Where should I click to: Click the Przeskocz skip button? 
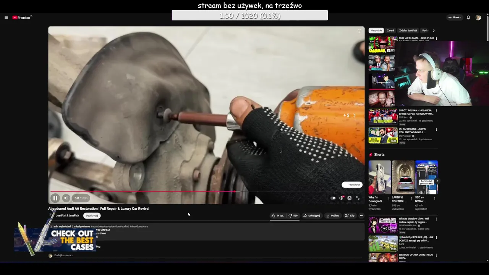pos(352,184)
